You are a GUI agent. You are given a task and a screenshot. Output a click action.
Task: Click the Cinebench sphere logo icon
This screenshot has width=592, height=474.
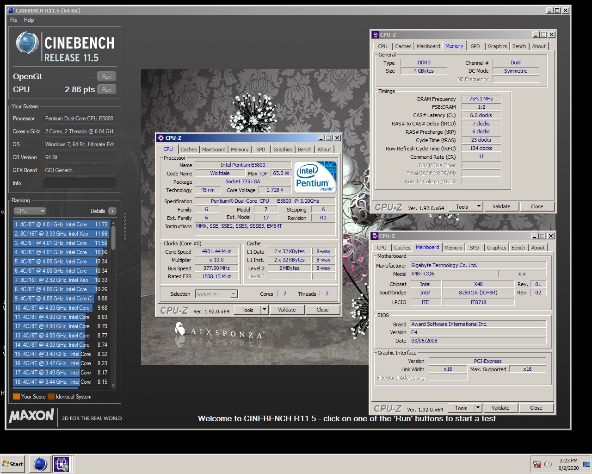pos(27,43)
